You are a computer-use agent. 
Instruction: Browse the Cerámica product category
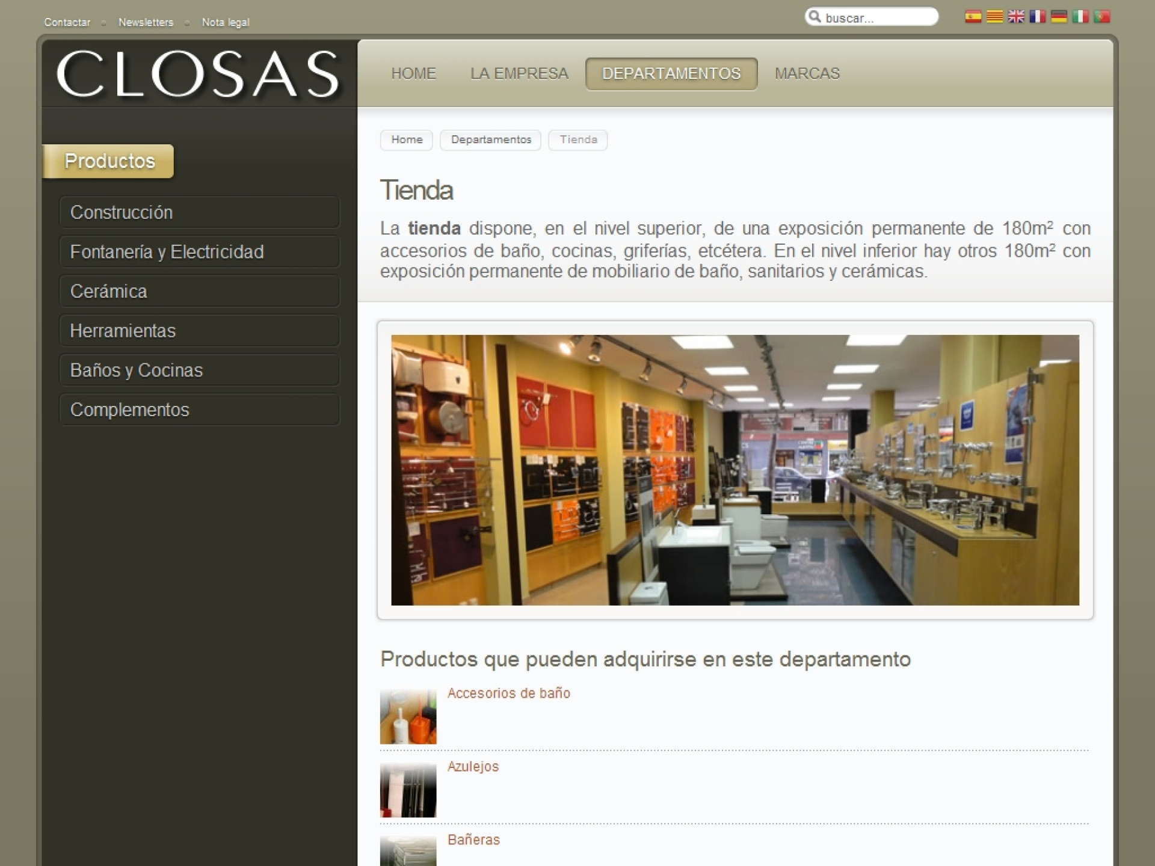tap(199, 291)
